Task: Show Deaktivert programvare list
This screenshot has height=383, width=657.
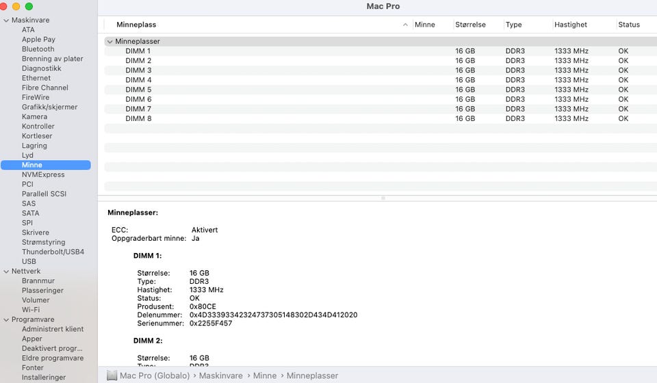Action: 52,348
